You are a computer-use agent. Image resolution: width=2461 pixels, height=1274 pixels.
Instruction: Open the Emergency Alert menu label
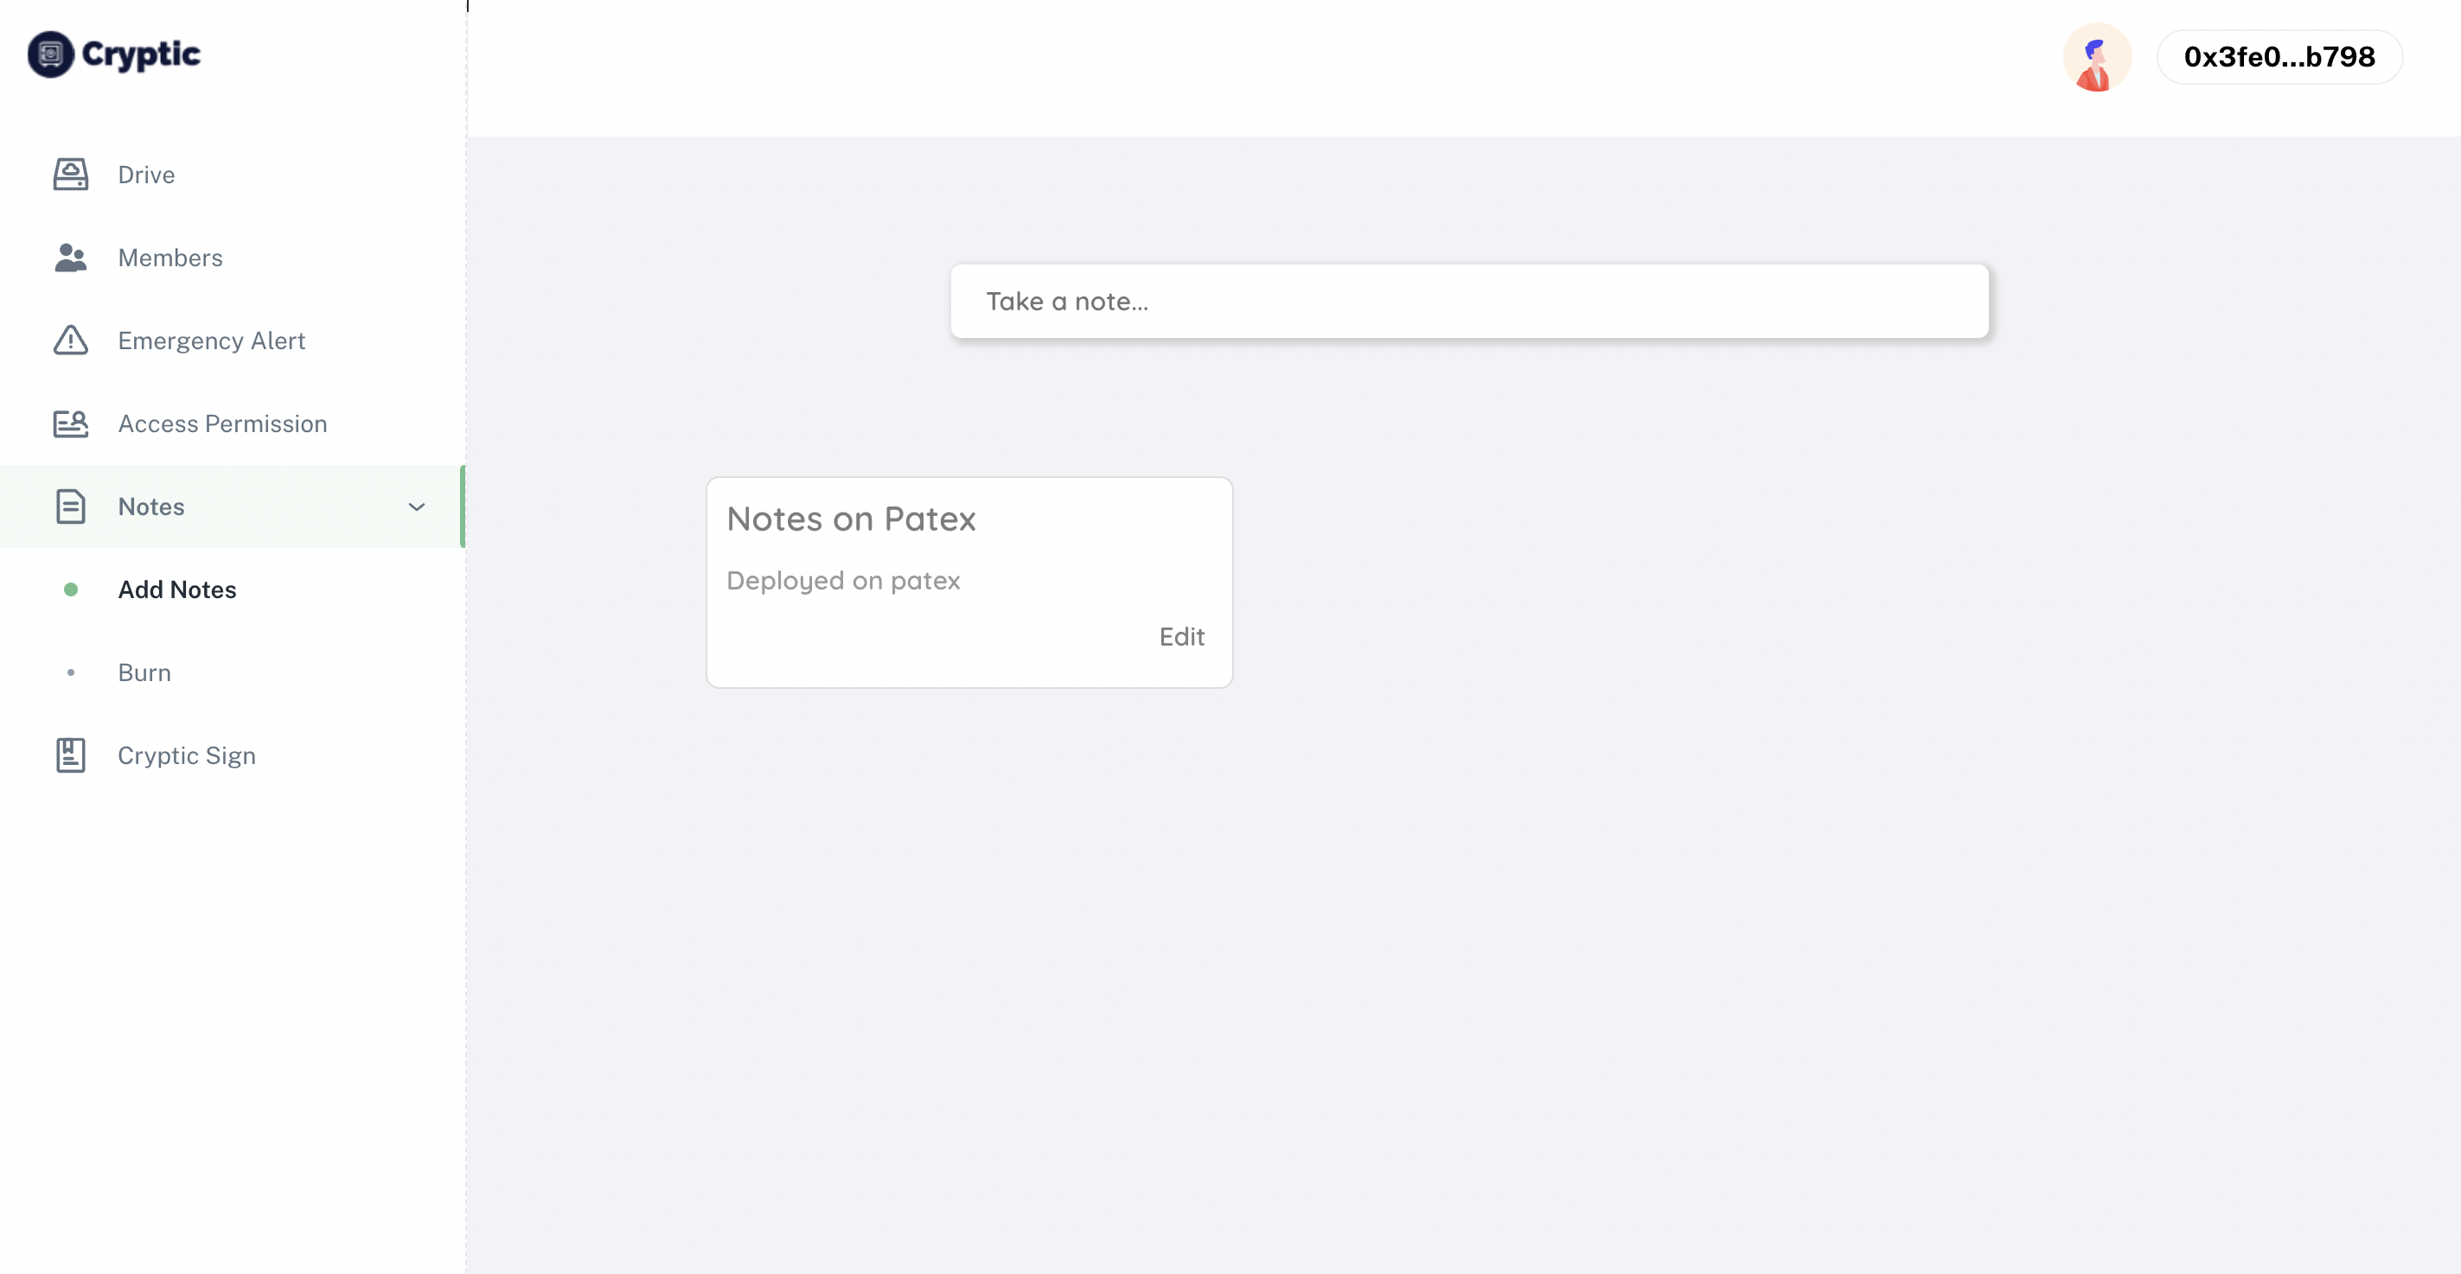[212, 340]
